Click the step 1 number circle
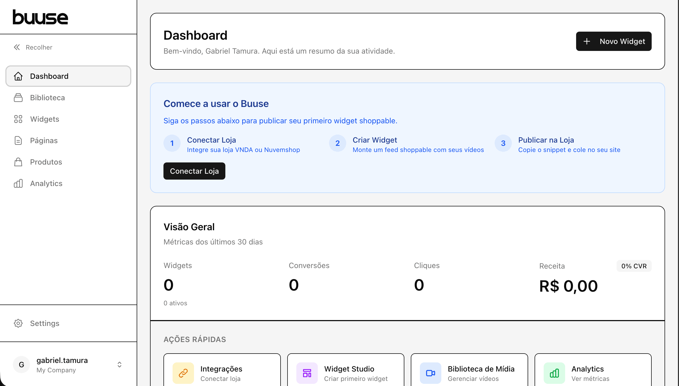The height and width of the screenshot is (386, 679). pos(172,143)
